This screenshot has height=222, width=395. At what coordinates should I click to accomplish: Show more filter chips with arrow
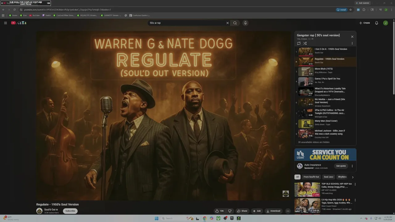352,177
